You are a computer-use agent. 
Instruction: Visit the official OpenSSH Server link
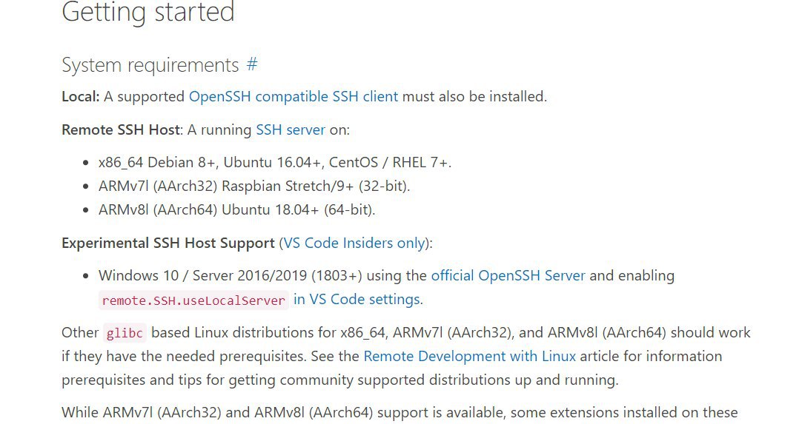(x=508, y=275)
